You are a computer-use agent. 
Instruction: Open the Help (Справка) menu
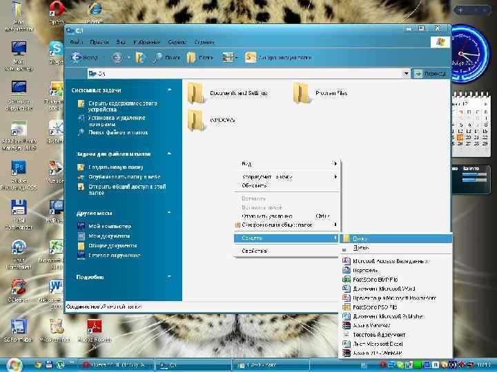pos(204,42)
